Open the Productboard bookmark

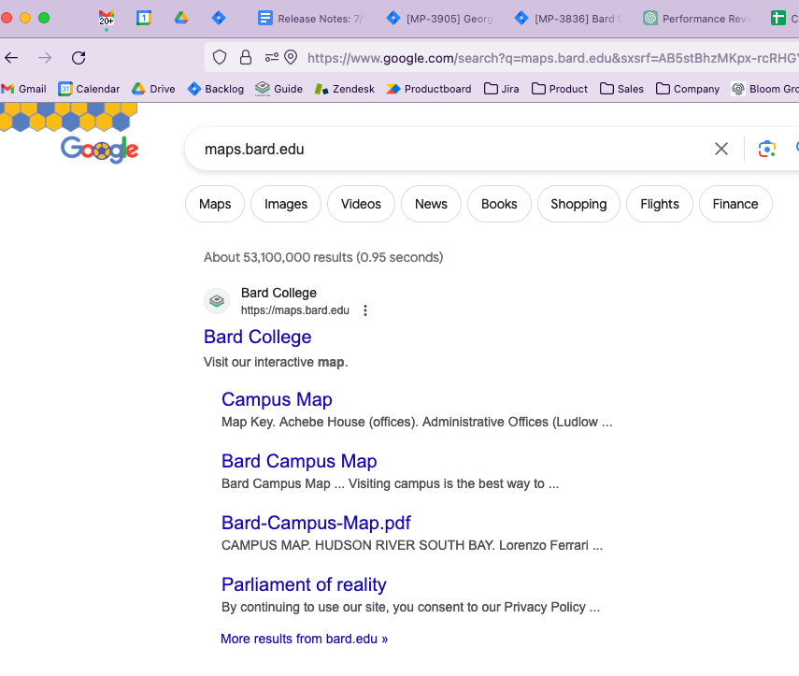coord(429,89)
